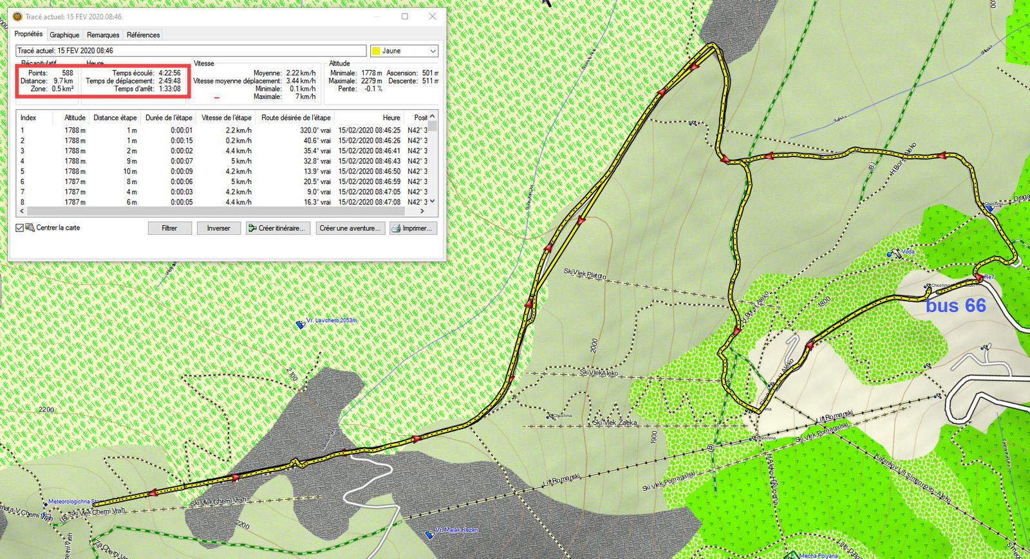Sort by Durée de l'étape column header
The width and height of the screenshot is (1030, 559).
click(169, 118)
